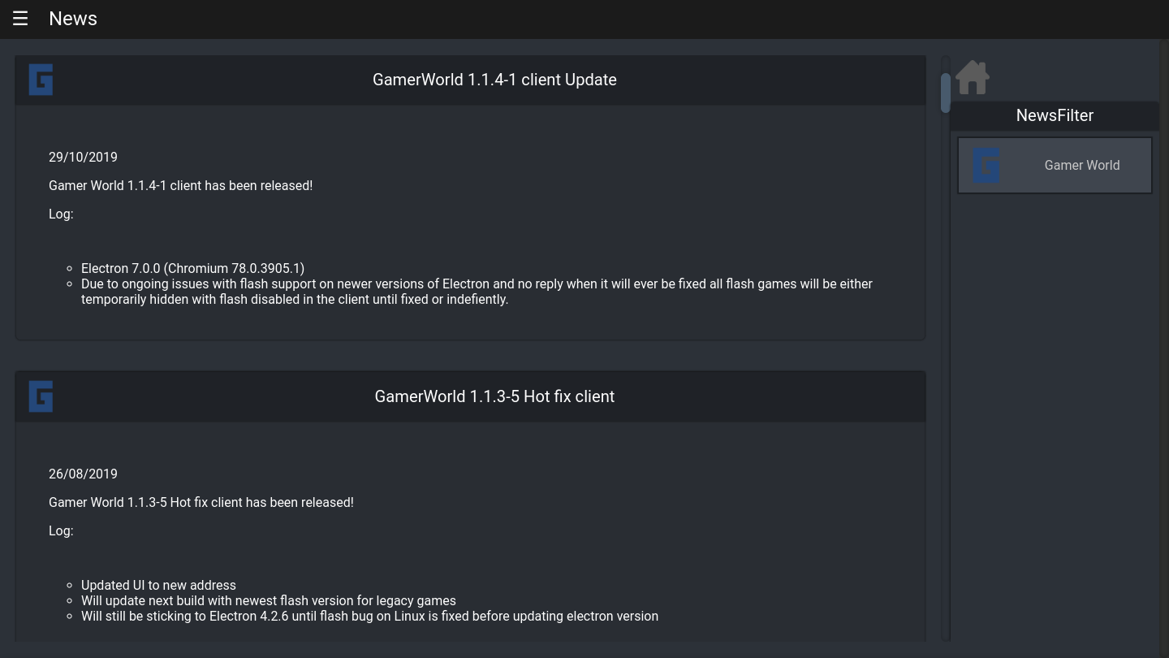1169x658 pixels.
Task: Click the 26/08/2019 date text
Action: [x=83, y=474]
